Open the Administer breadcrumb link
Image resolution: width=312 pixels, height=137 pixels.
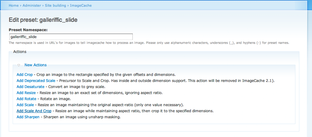[x=32, y=5]
